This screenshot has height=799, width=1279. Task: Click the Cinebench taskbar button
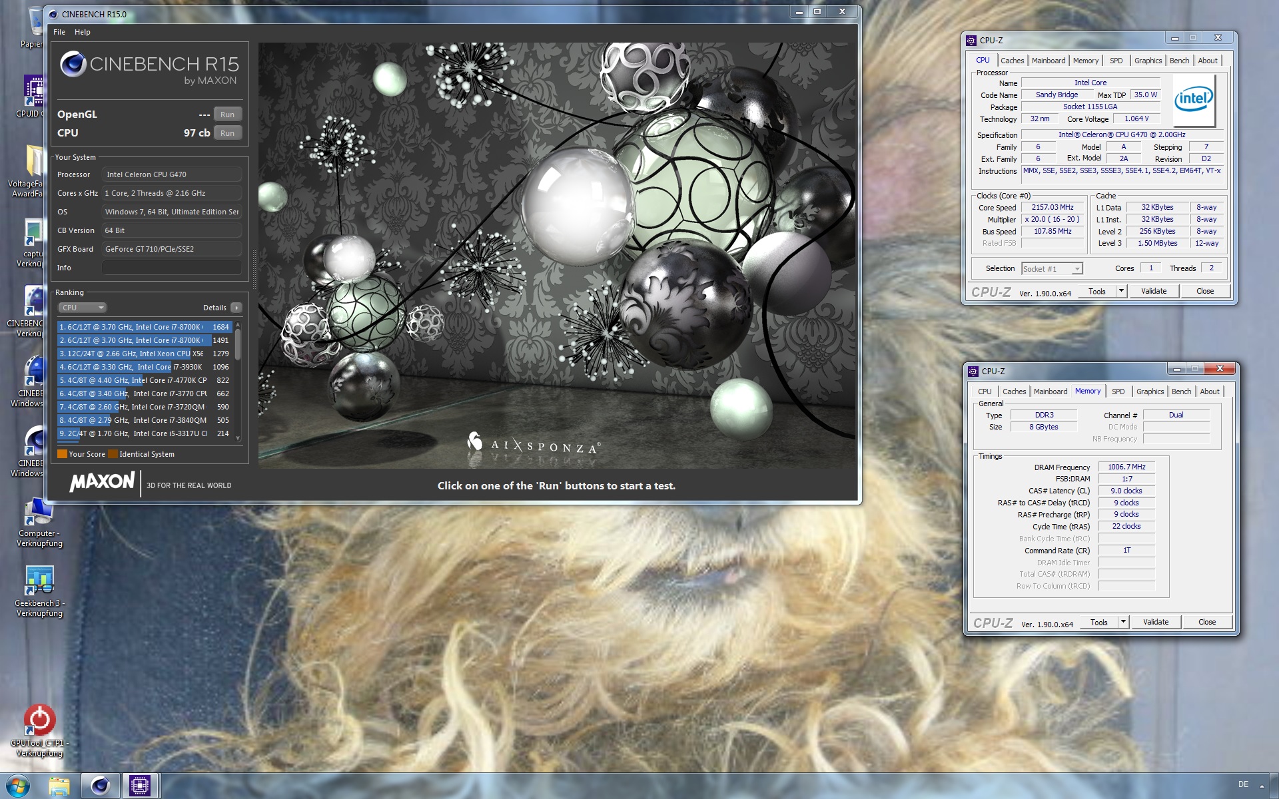pyautogui.click(x=101, y=786)
